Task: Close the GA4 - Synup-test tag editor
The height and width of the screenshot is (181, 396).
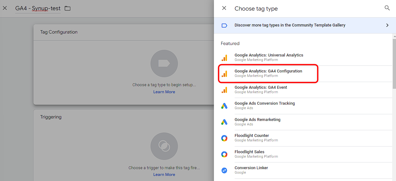Action: (5, 8)
